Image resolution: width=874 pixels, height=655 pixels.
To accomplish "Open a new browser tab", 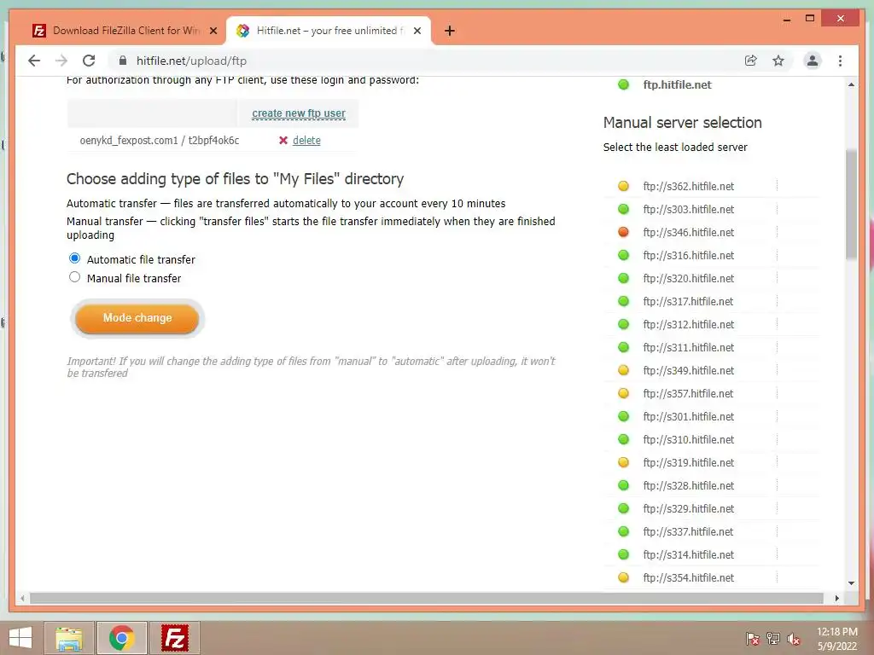I will pyautogui.click(x=450, y=31).
